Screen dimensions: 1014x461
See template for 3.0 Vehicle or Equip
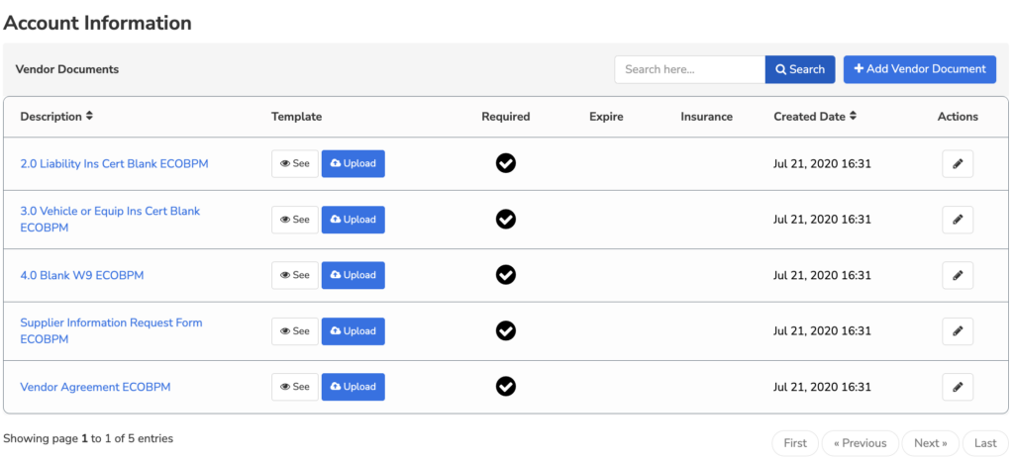pyautogui.click(x=295, y=220)
